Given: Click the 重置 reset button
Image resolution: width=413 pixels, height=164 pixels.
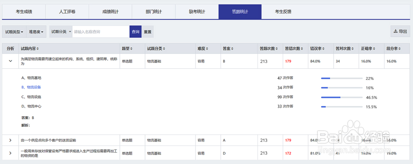Looking at the screenshot, I should (x=148, y=32).
